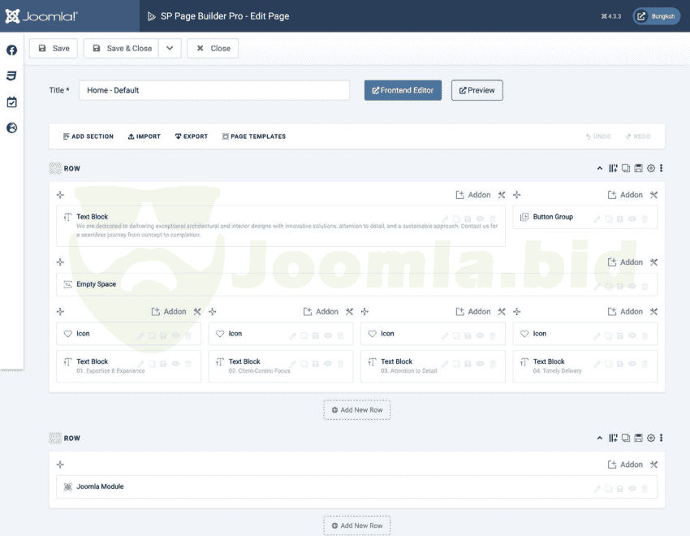The height and width of the screenshot is (536, 690).
Task: Open the Facebook icon in left sidebar
Action: (11, 50)
